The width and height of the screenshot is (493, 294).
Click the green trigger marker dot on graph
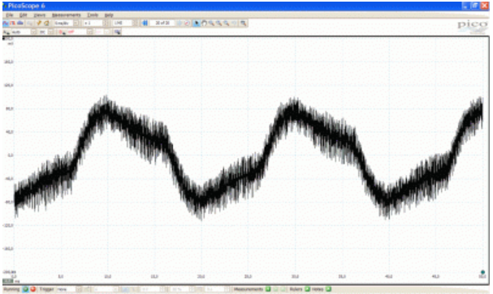tap(482, 272)
